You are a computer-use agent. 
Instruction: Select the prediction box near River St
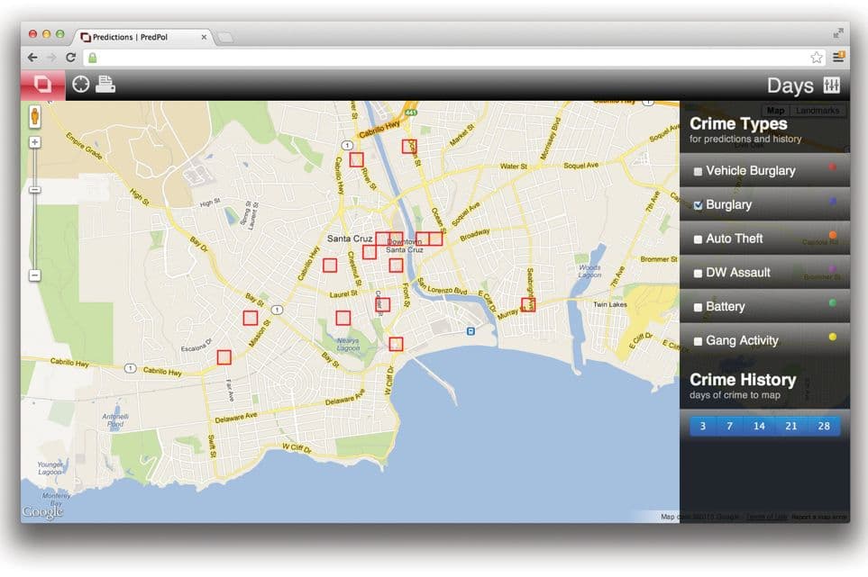(357, 159)
